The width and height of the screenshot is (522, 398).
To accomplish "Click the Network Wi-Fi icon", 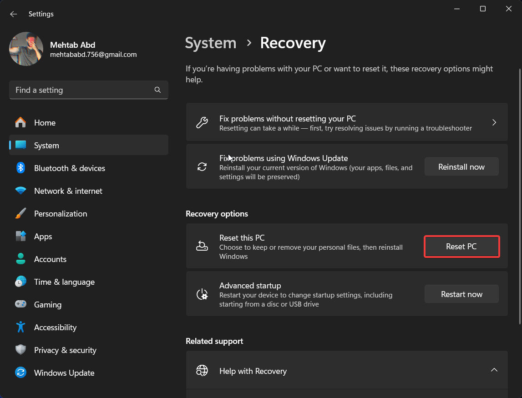I will 20,191.
